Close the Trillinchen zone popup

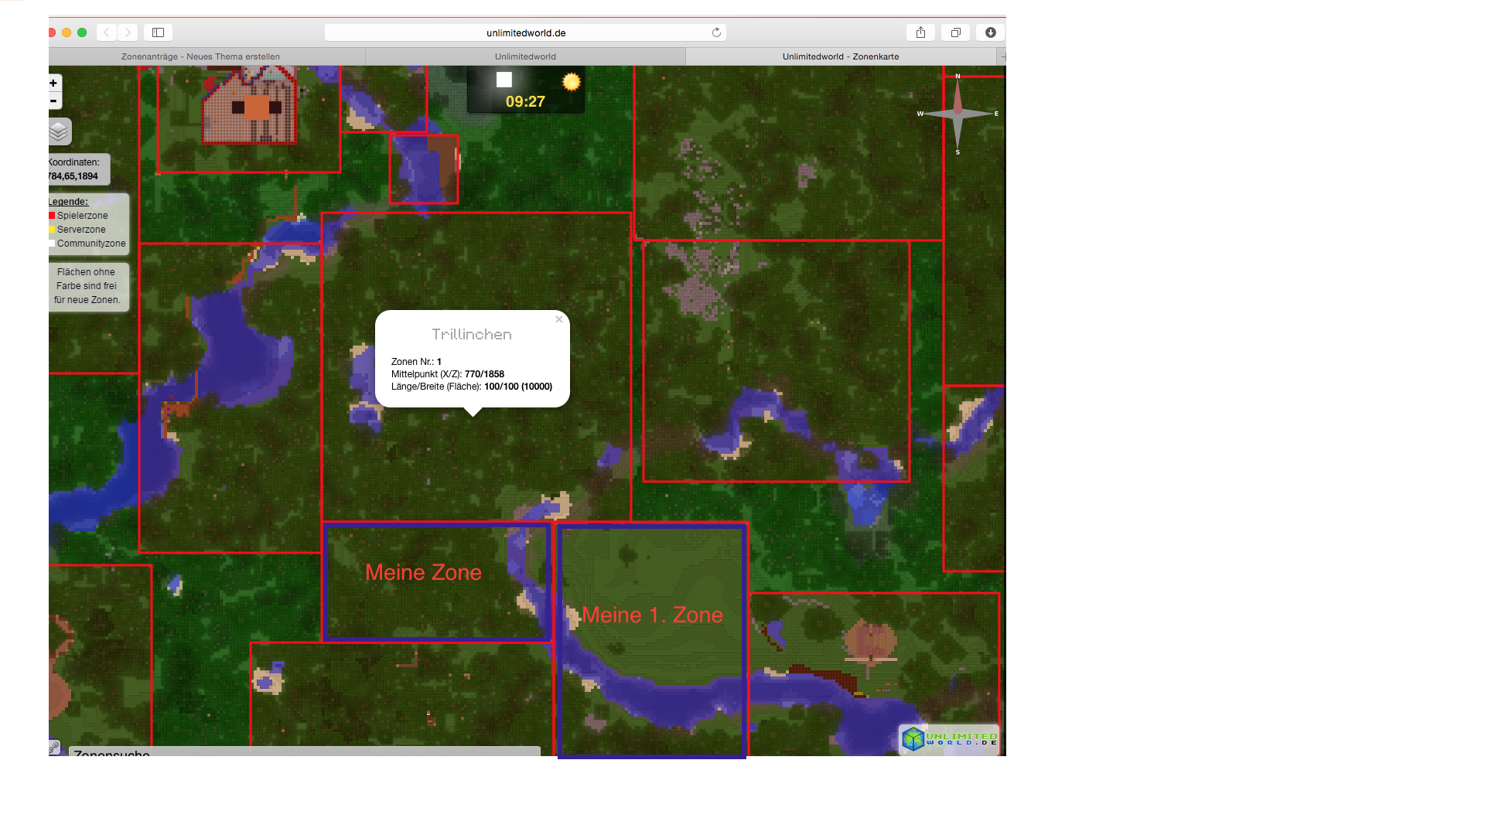559,319
